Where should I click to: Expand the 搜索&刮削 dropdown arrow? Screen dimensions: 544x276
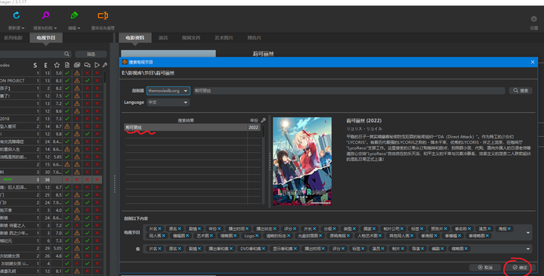(x=55, y=28)
